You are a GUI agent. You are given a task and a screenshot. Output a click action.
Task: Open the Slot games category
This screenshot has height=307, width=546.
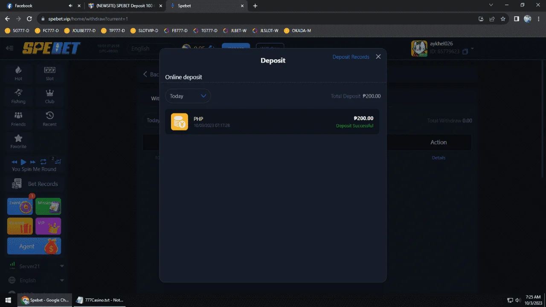50,73
